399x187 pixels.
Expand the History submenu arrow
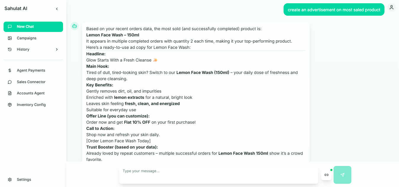(x=57, y=49)
